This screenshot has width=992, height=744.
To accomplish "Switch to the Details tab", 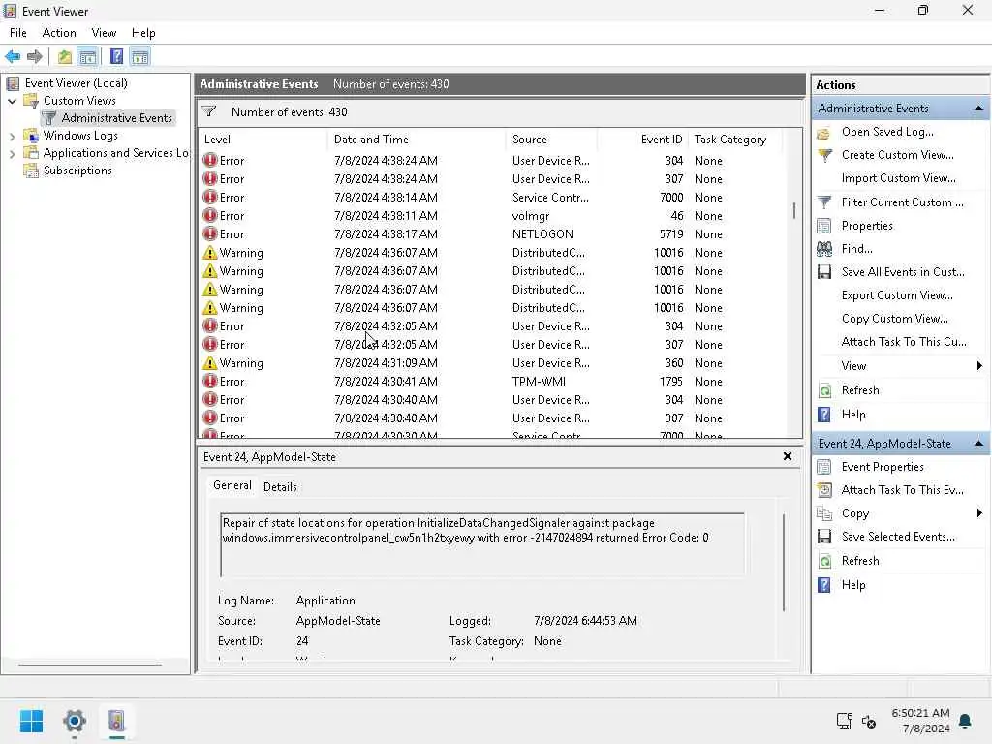I will pos(280,487).
